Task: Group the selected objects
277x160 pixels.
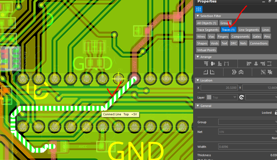Action: tap(263, 72)
